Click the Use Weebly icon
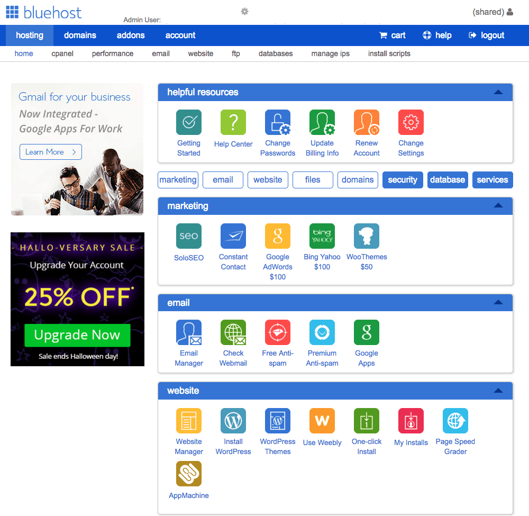The width and height of the screenshot is (529, 516). pos(322,421)
